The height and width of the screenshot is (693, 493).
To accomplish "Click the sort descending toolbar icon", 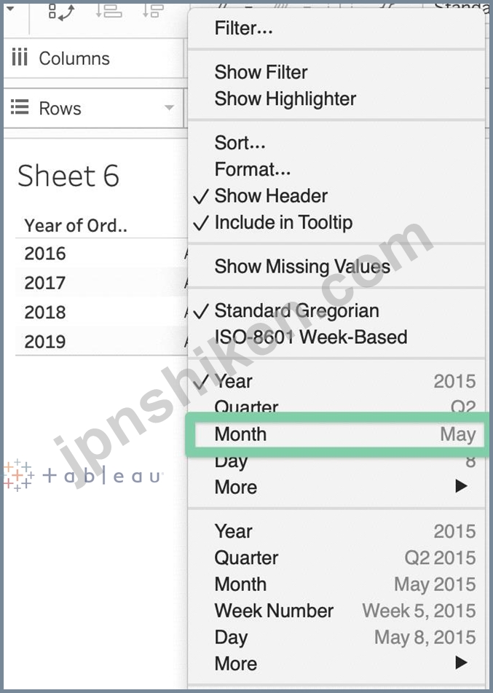I will pos(154,9).
